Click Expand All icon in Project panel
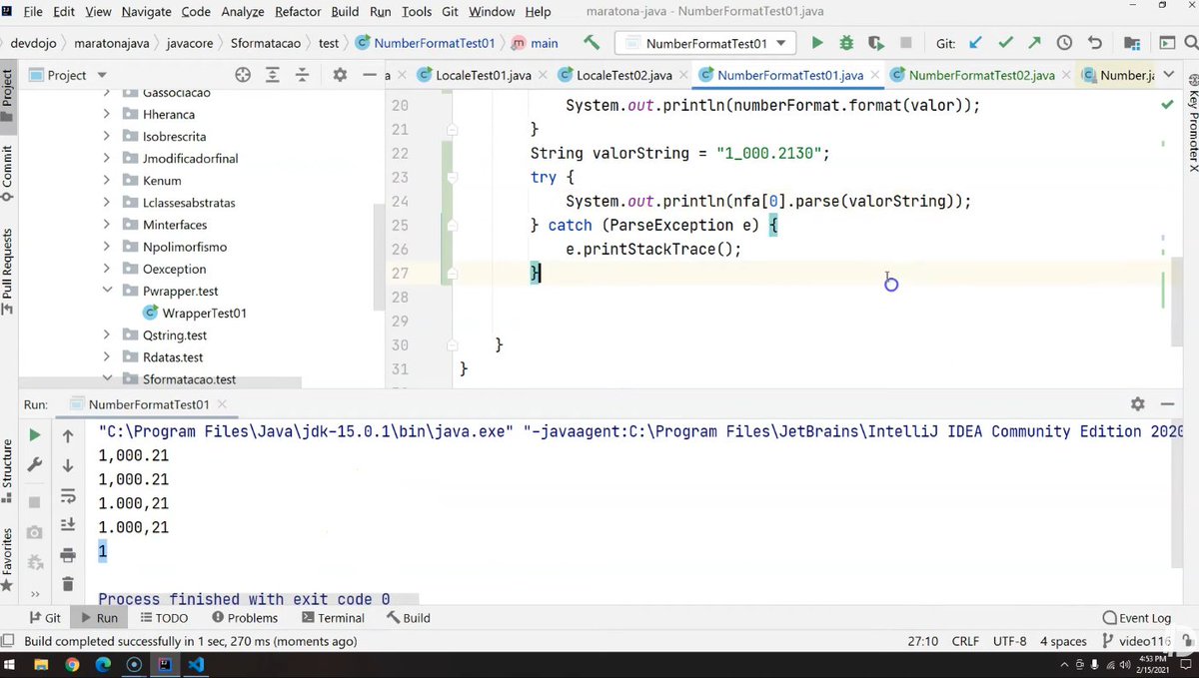 point(273,75)
